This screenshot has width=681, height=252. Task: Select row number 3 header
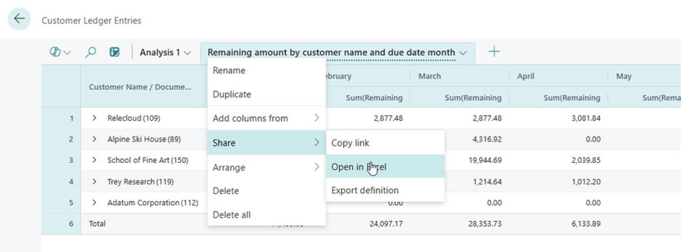[61, 160]
